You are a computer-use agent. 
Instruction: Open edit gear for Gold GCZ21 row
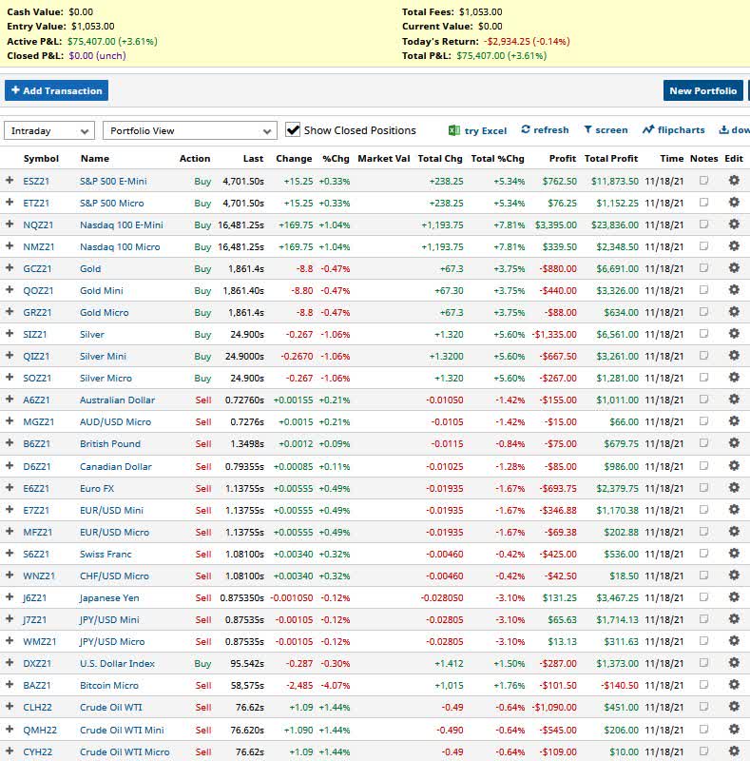coord(733,269)
